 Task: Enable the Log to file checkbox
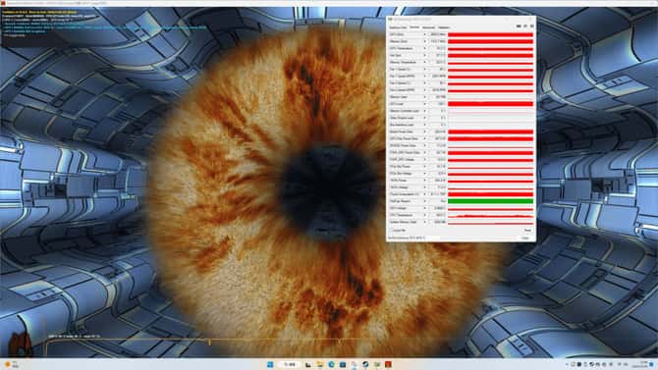coord(391,231)
